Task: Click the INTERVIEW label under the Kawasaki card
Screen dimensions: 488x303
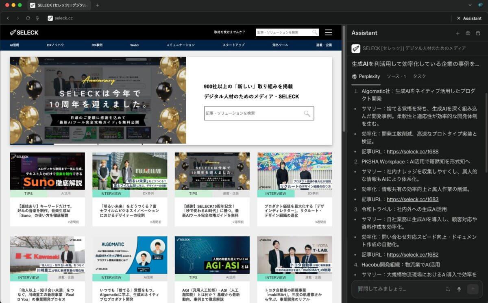Action: (x=28, y=277)
